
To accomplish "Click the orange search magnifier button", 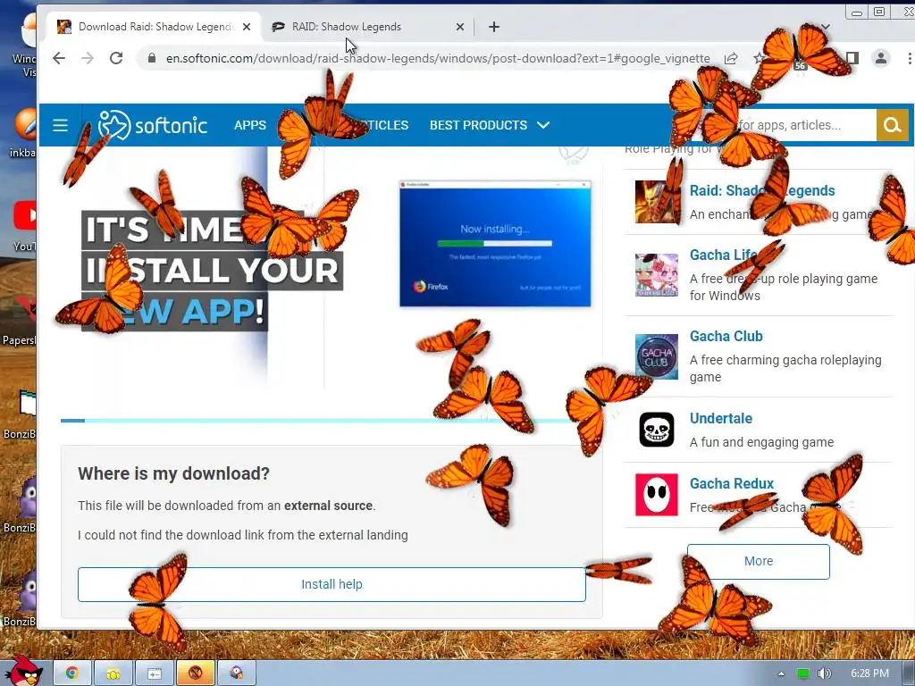I will coord(893,125).
